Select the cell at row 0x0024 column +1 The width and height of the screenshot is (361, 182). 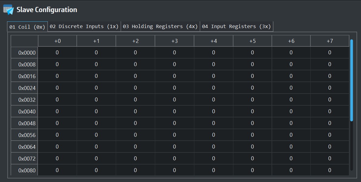click(x=96, y=88)
